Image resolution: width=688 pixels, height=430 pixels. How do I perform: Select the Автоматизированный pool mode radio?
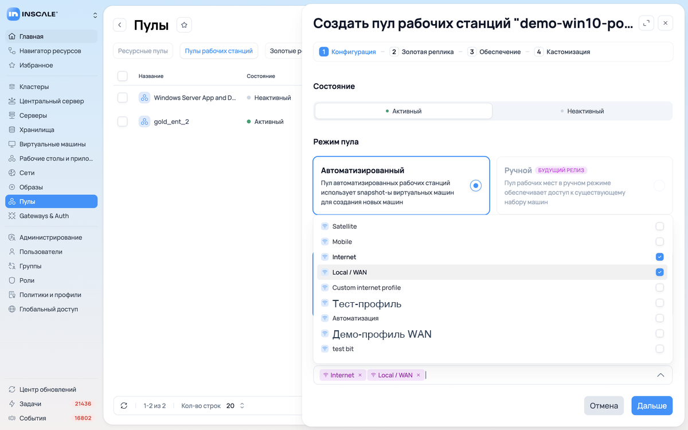click(x=475, y=186)
